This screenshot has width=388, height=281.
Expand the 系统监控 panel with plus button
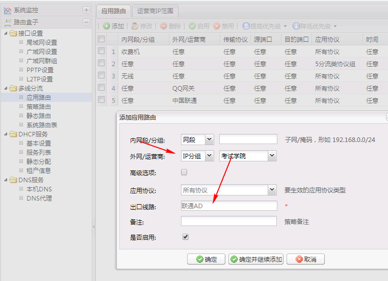tap(86, 10)
